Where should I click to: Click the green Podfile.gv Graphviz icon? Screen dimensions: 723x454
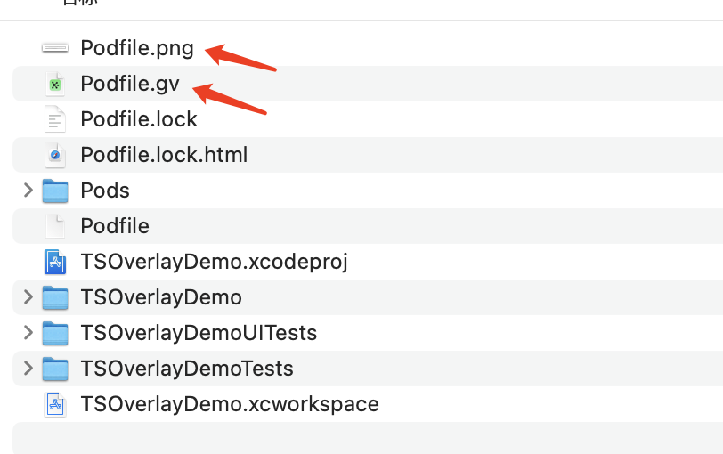coord(55,84)
